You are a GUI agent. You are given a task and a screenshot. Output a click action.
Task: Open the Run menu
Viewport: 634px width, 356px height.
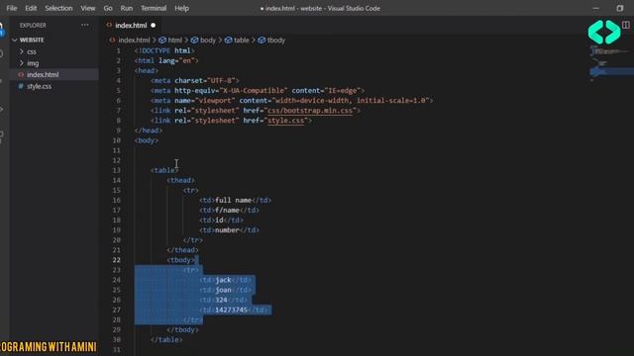point(127,8)
